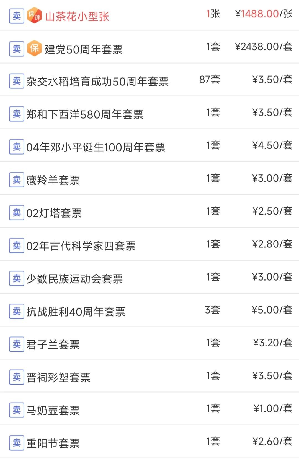Click the 保评 badge beside 山茶花小型张
This screenshot has height=465, width=299.
tap(34, 15)
